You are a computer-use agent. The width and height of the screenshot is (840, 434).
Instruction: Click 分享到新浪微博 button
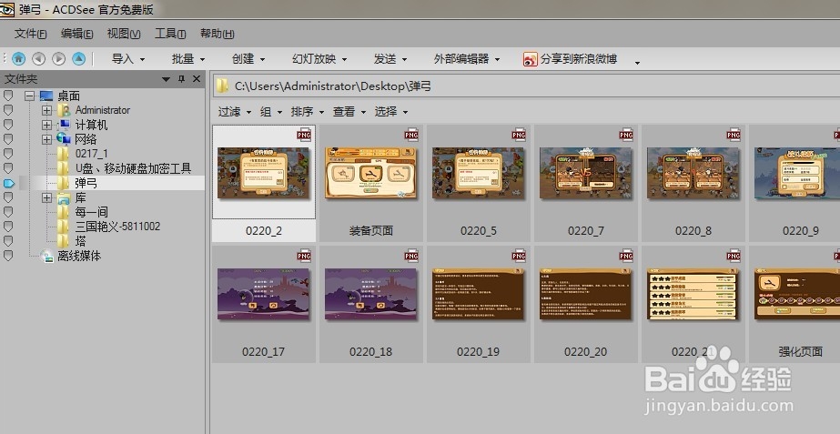(571, 59)
